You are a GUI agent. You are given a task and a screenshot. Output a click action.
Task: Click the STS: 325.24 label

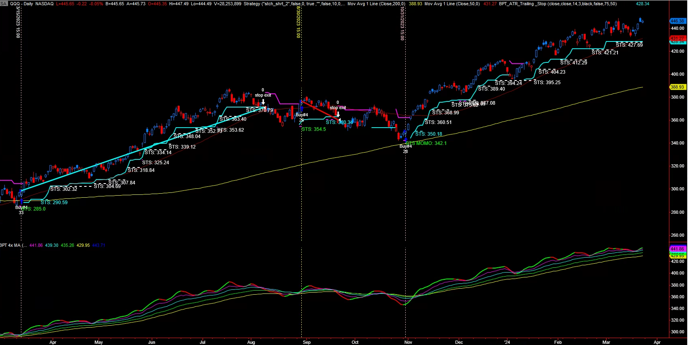(155, 163)
